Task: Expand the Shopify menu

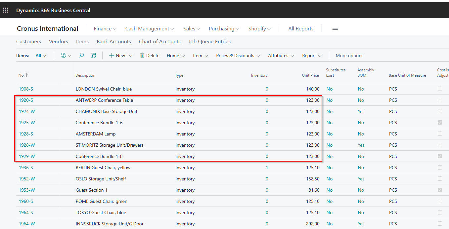Action: pos(260,29)
